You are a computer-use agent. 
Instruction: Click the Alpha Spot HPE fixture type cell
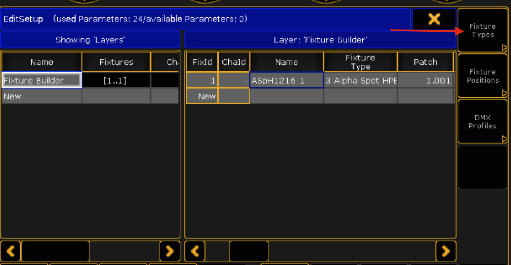(x=360, y=80)
